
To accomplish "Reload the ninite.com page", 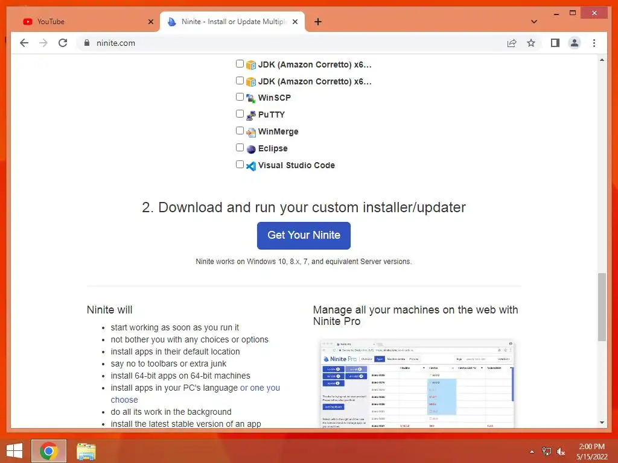I will 63,43.
